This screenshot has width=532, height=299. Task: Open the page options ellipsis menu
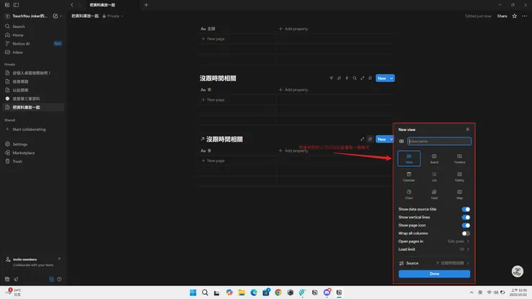525,16
